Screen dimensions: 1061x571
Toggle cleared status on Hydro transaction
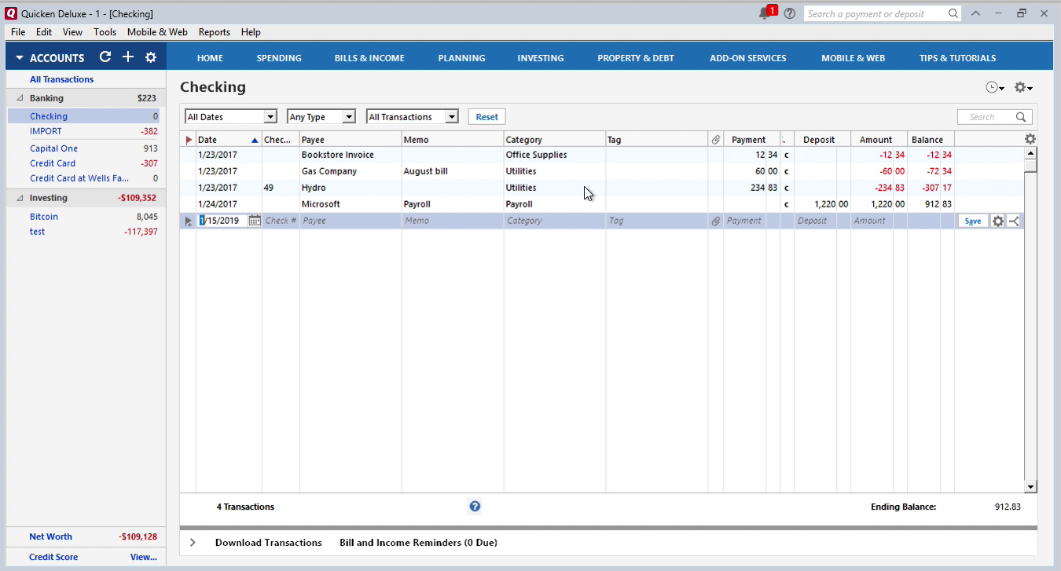pyautogui.click(x=787, y=188)
